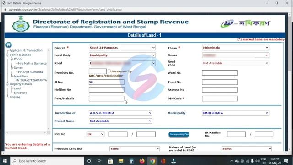Image resolution: width=293 pixels, height=165 pixels.
Task: Show hidden system tray icons
Action: (x=232, y=161)
